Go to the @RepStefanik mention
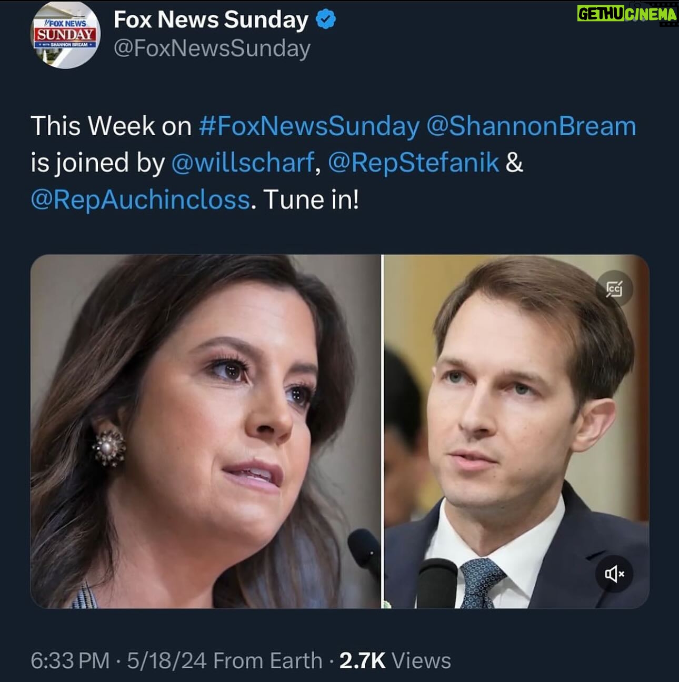The height and width of the screenshot is (682, 679). click(413, 163)
